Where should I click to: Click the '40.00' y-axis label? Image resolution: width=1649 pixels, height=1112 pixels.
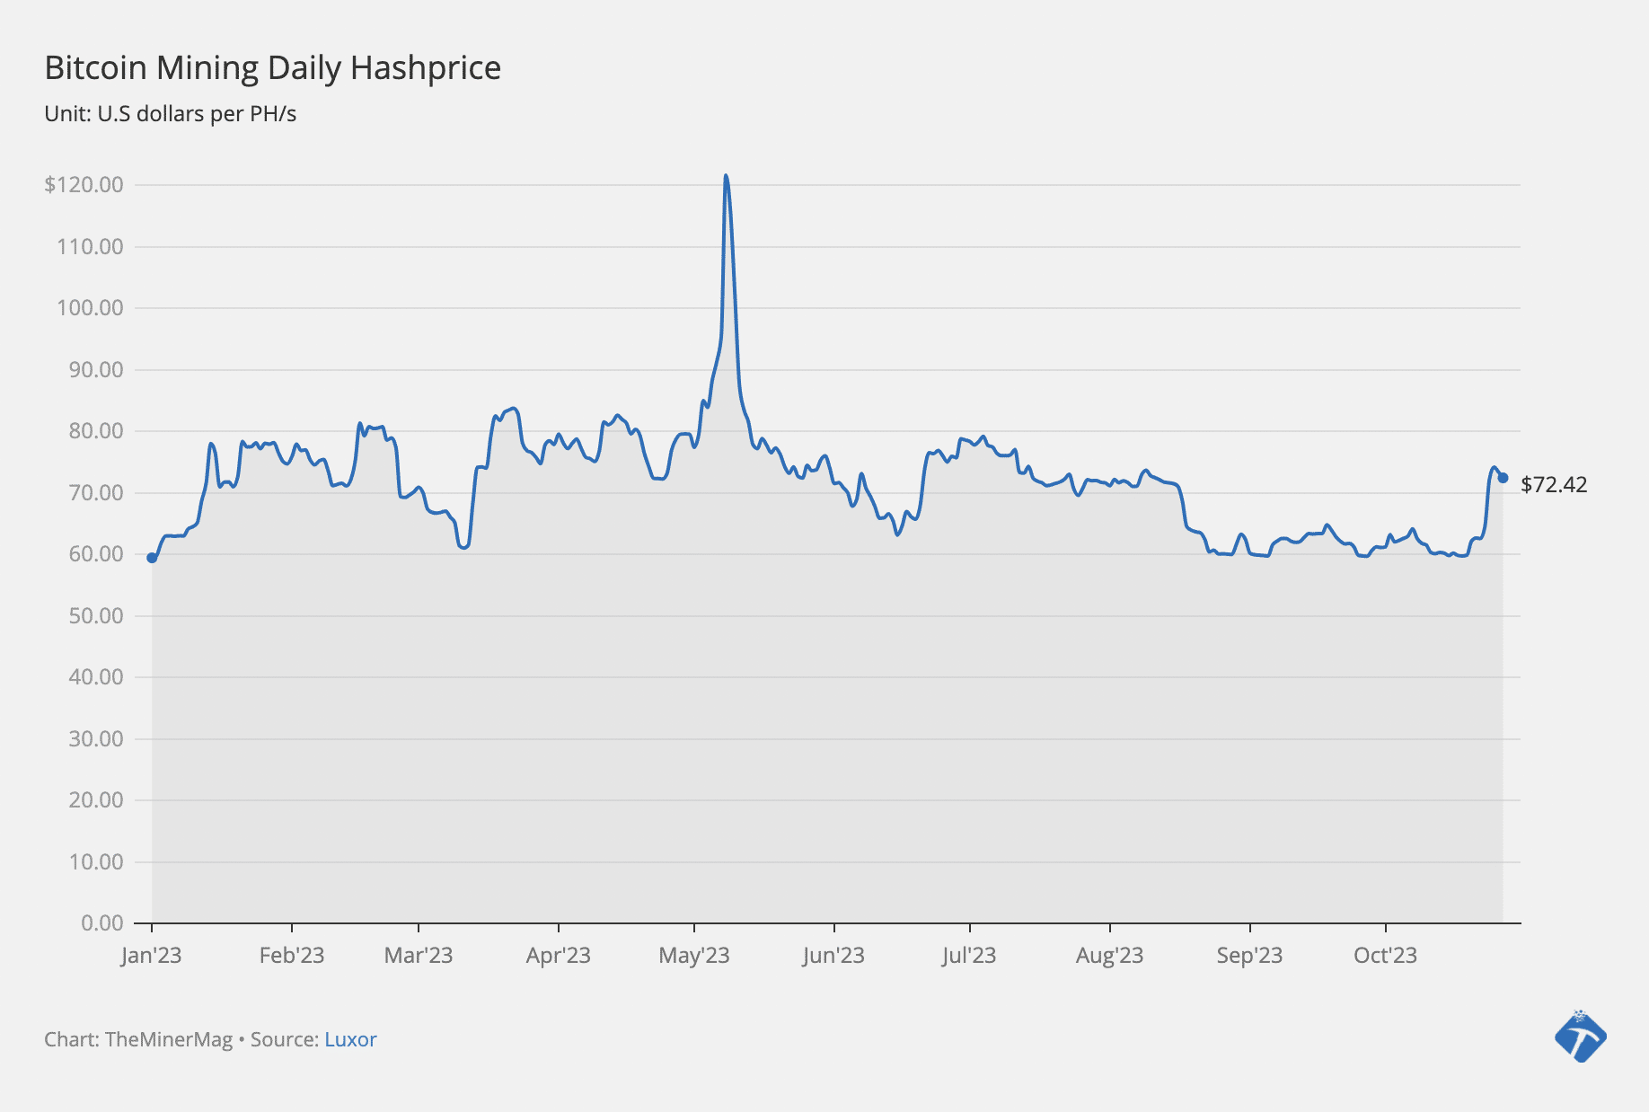tap(96, 676)
